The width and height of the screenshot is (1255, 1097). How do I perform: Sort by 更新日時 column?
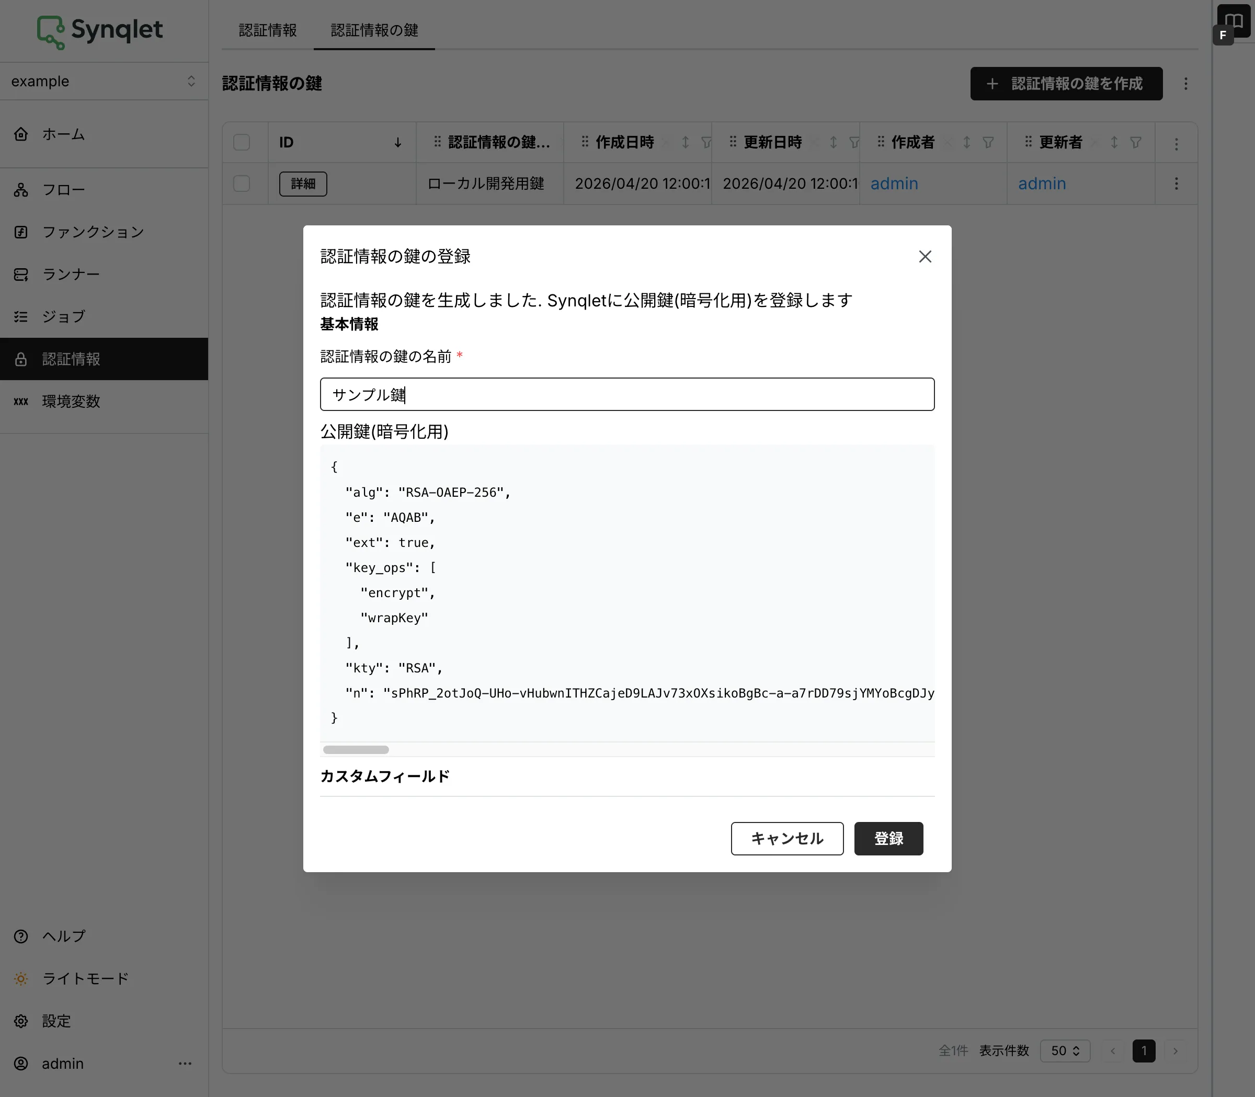tap(833, 142)
